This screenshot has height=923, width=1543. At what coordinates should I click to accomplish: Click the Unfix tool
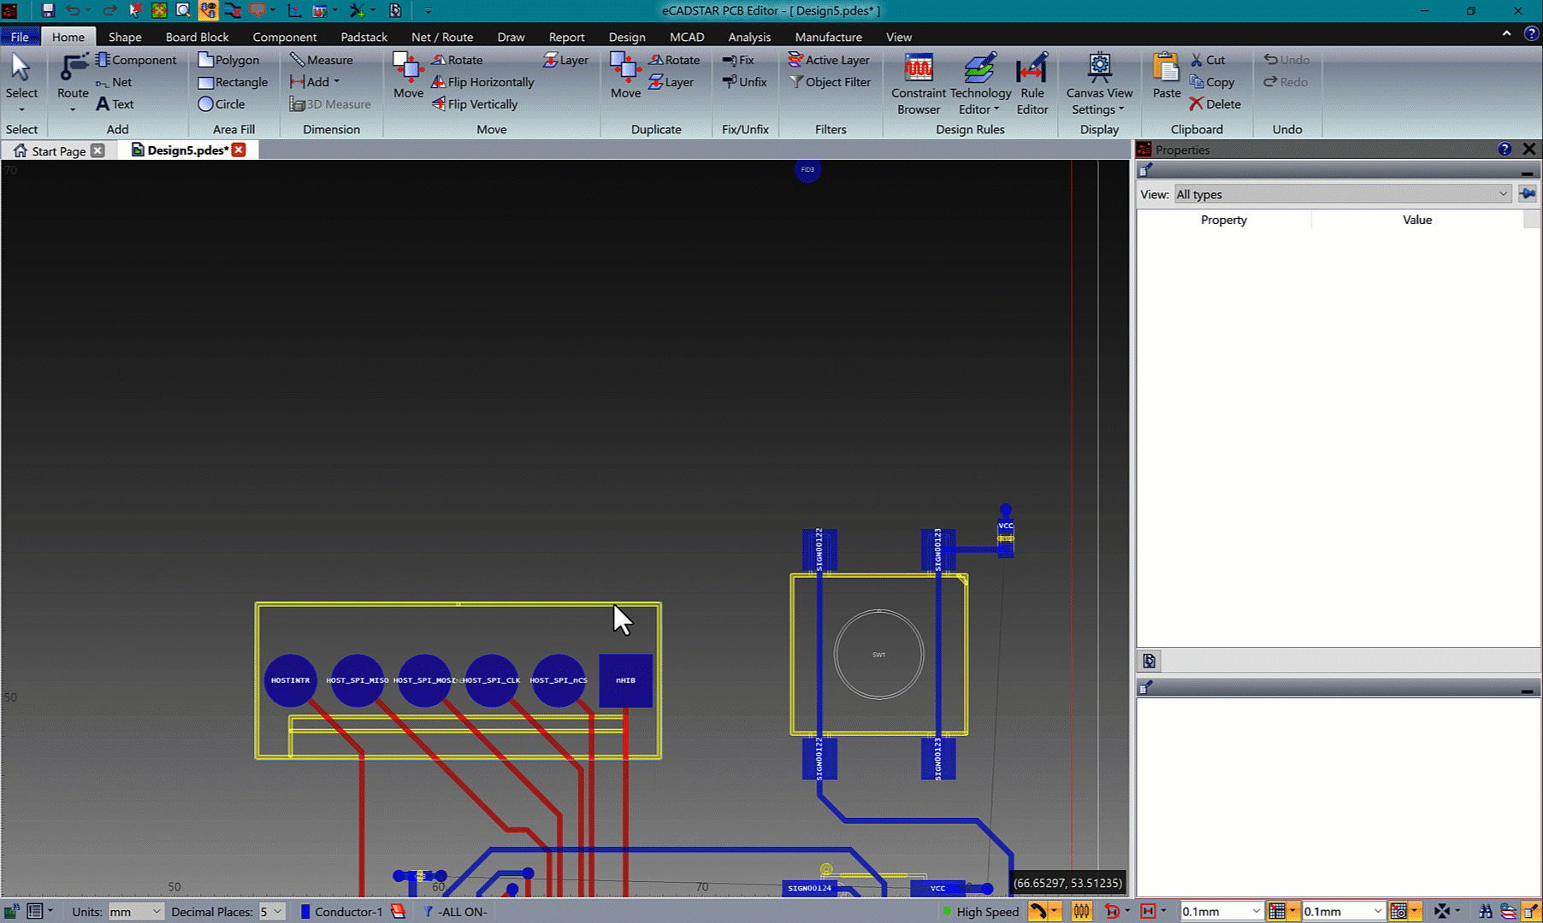pyautogui.click(x=744, y=82)
